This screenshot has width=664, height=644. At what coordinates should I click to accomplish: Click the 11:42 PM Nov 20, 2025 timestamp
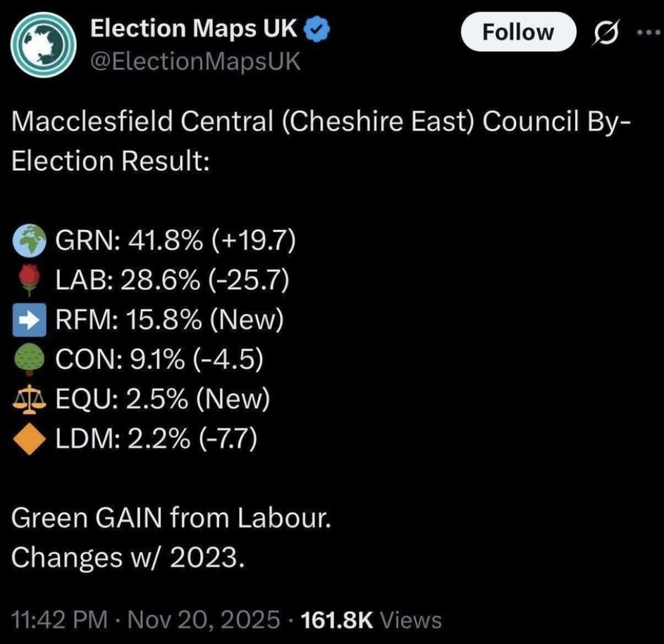pyautogui.click(x=145, y=620)
